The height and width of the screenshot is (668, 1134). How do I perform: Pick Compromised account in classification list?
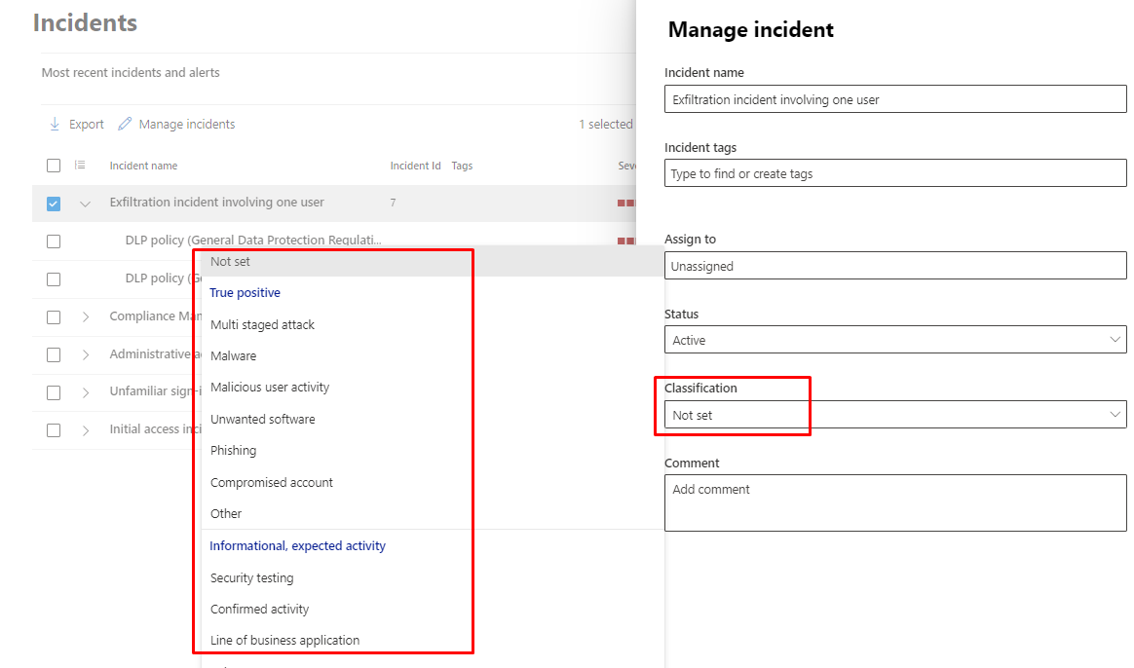(x=272, y=483)
